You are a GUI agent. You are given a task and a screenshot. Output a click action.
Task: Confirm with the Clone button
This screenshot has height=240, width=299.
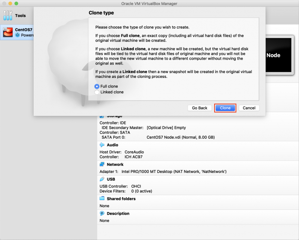point(225,108)
